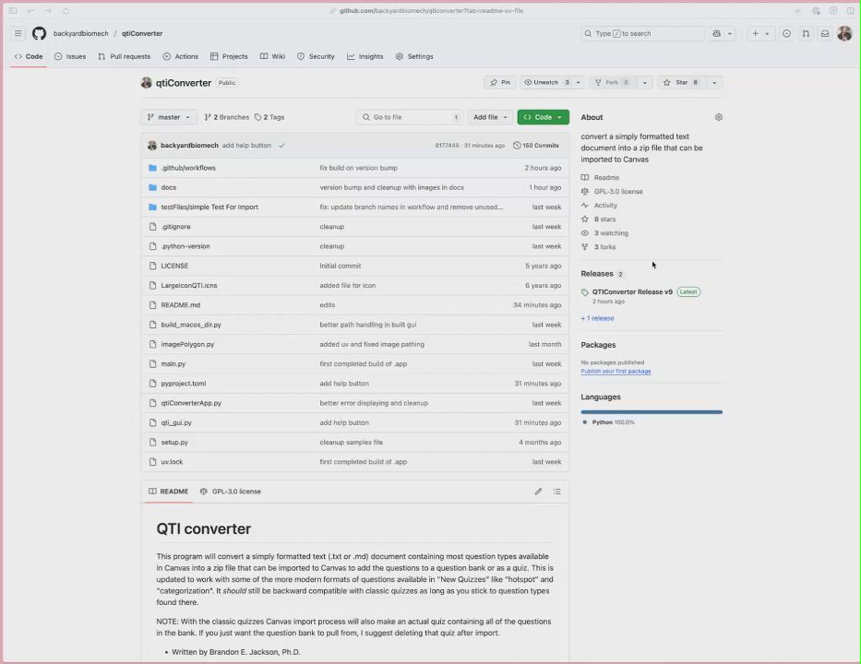Open the user avatar menu
Screen dimensions: 861x664
tap(844, 33)
